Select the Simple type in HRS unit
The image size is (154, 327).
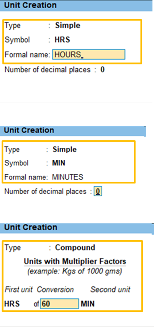coord(67,26)
